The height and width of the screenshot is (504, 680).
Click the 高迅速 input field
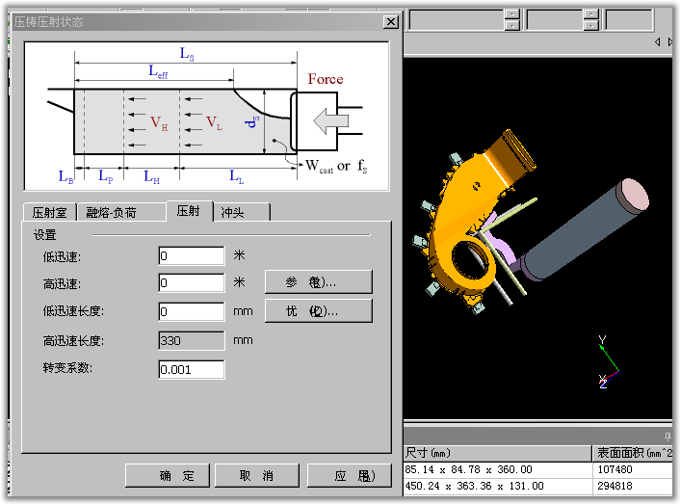(192, 283)
